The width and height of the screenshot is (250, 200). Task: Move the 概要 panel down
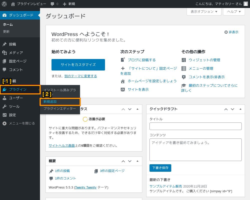(x=130, y=161)
